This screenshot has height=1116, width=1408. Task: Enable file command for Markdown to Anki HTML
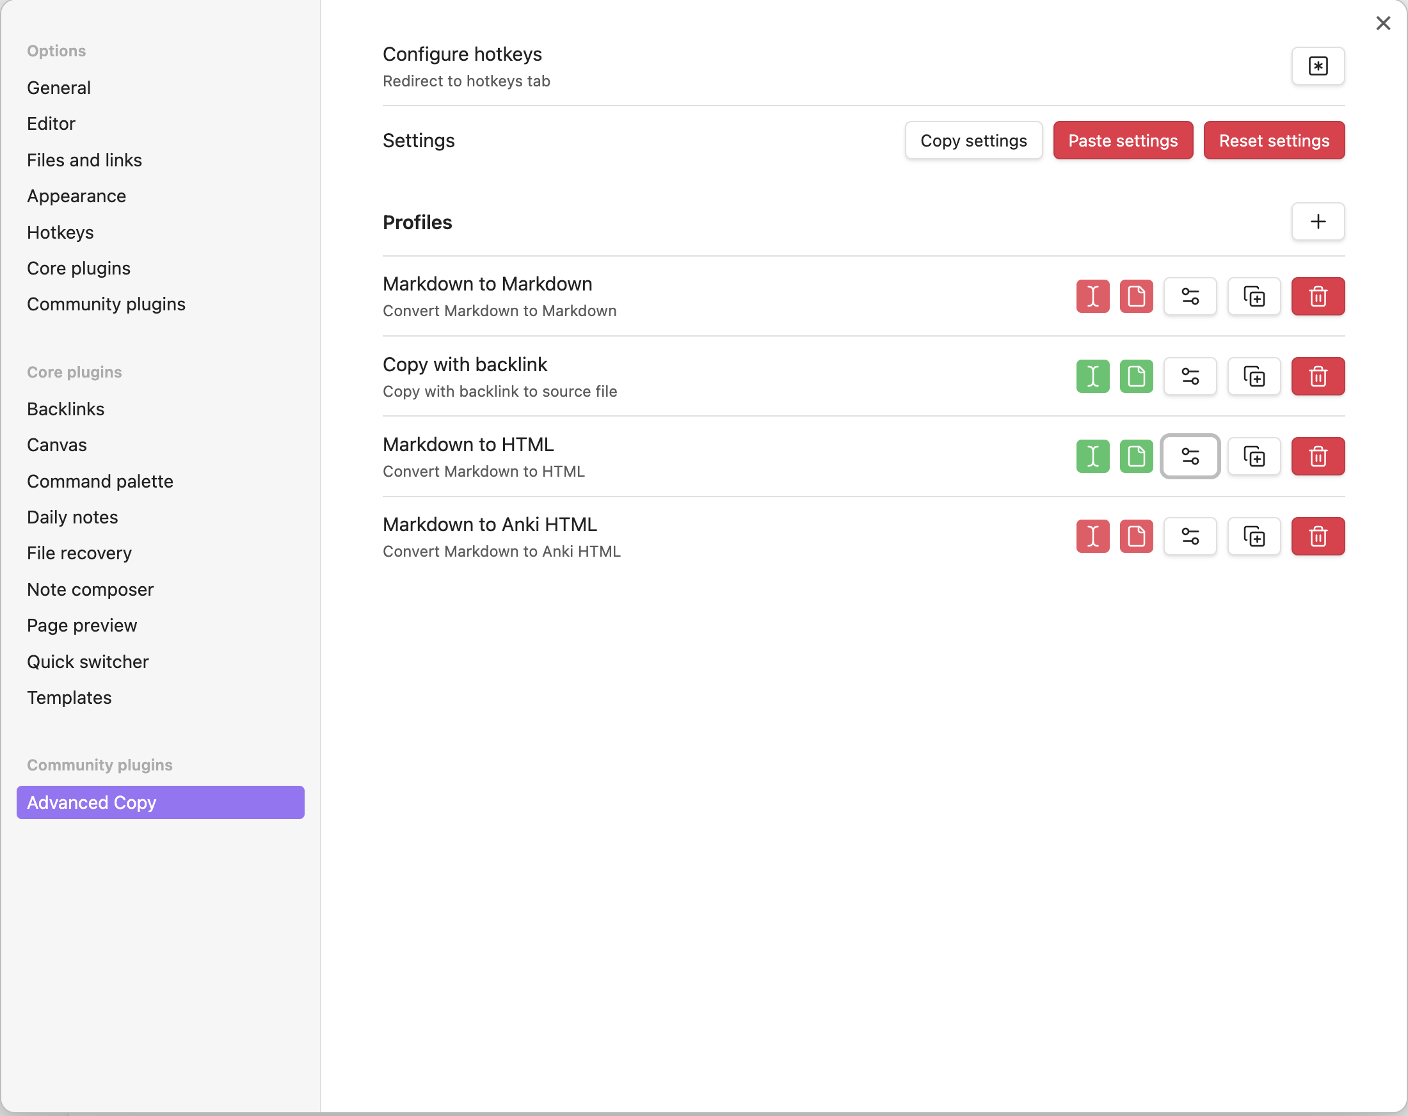click(x=1135, y=537)
